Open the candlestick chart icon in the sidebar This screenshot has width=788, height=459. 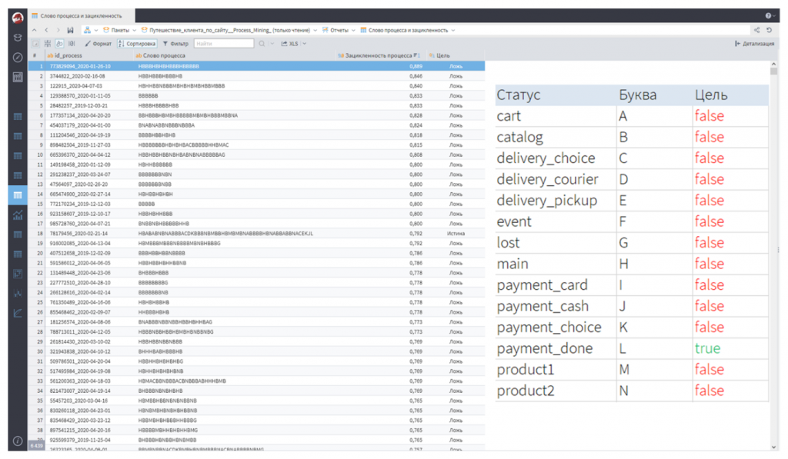pyautogui.click(x=18, y=293)
